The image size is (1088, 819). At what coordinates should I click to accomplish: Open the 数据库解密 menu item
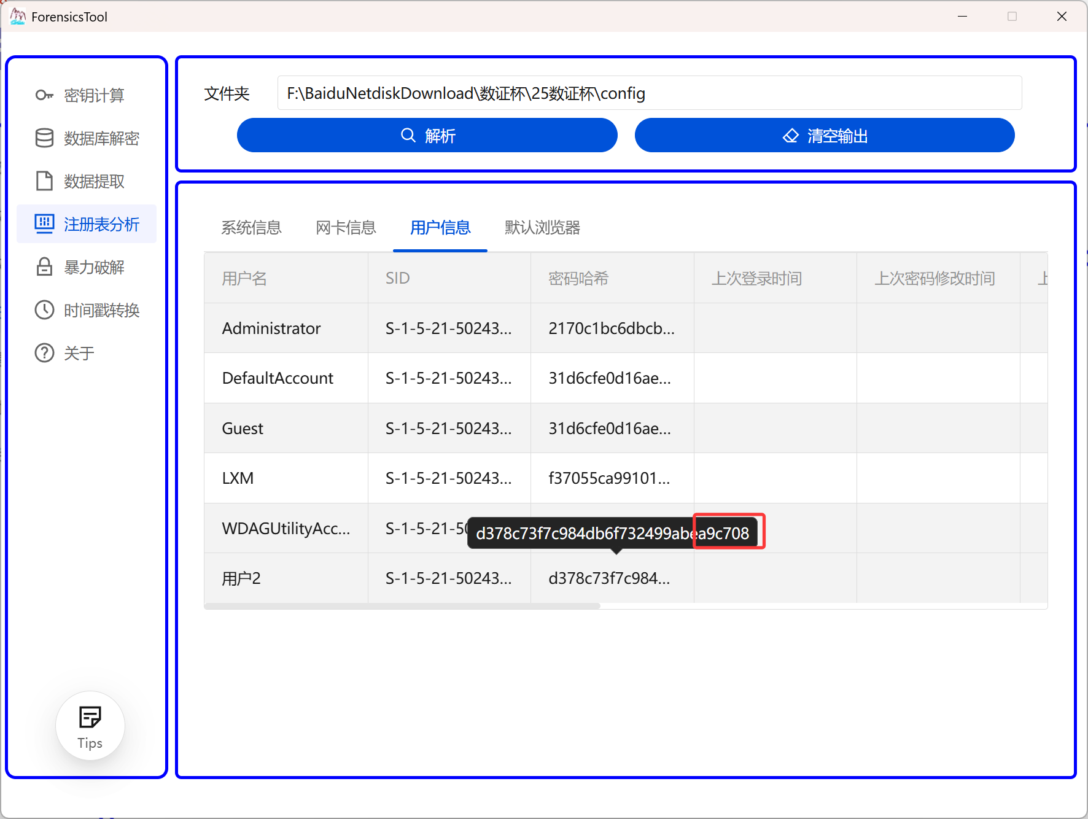[x=87, y=138]
